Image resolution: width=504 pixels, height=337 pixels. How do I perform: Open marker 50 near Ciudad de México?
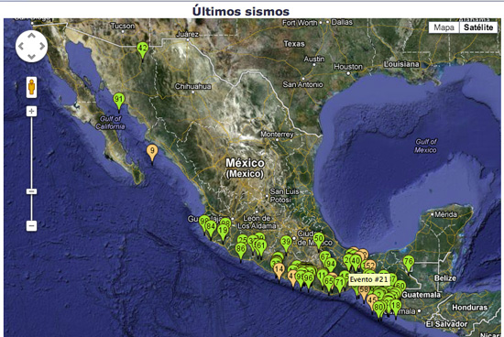(x=318, y=241)
